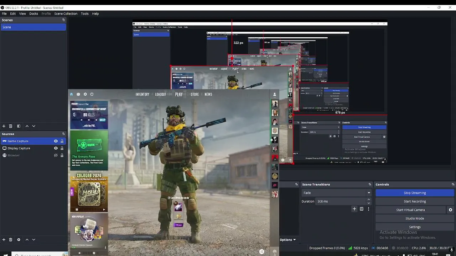Toggle Studio Mode button
456x256 pixels.
pyautogui.click(x=415, y=218)
